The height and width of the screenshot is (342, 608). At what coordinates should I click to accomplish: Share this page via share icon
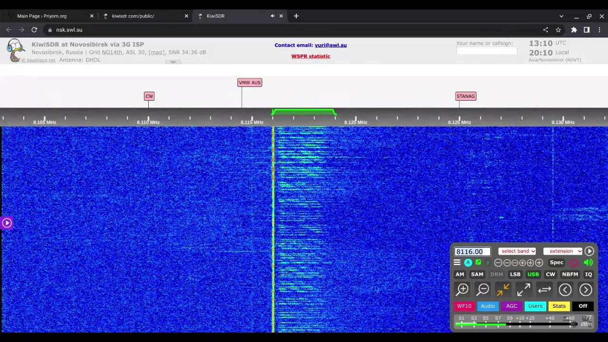coord(545,29)
